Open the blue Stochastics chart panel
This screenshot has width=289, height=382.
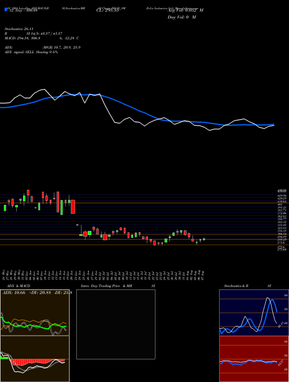click(254, 313)
